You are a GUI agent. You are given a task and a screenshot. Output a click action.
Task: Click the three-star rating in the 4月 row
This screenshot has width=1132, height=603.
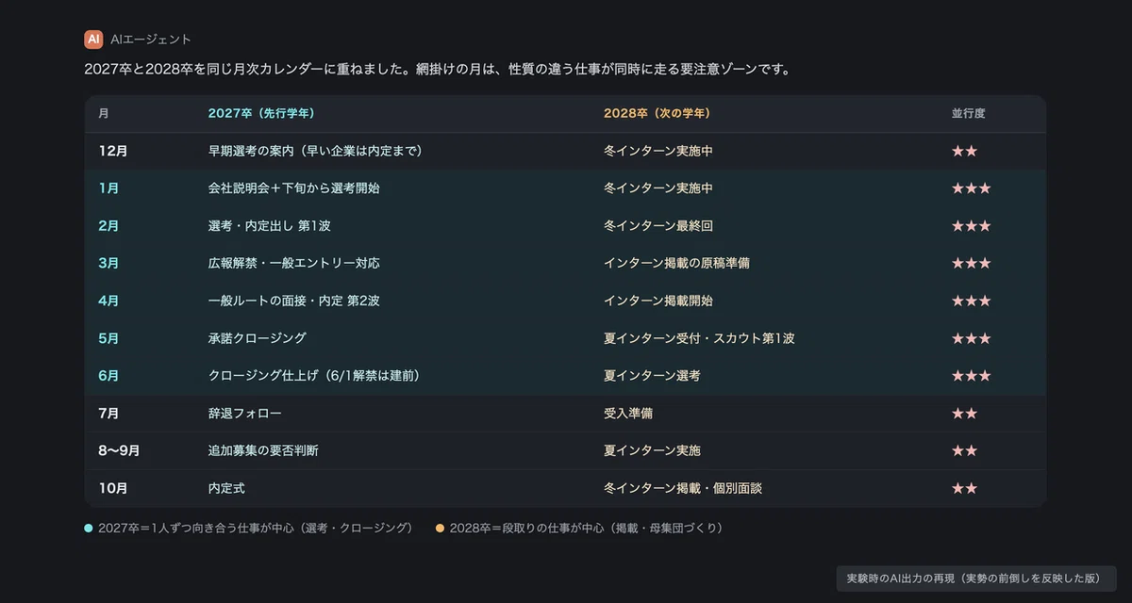click(971, 301)
